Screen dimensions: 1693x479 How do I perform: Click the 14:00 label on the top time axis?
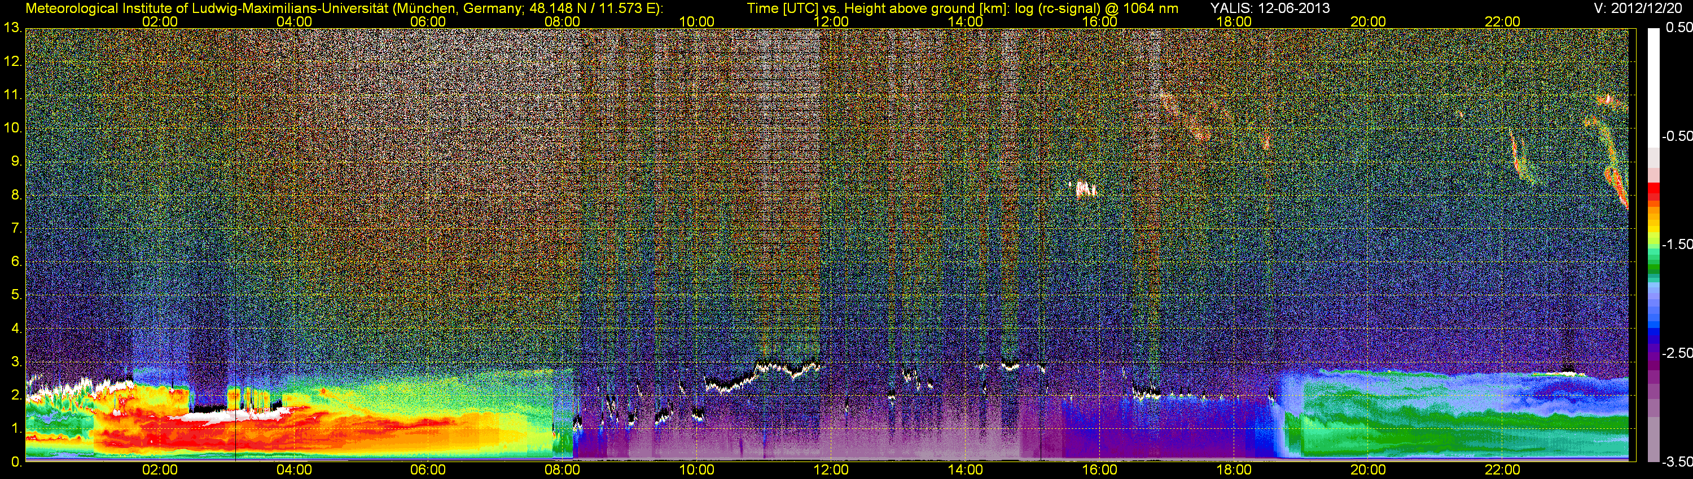coord(966,21)
